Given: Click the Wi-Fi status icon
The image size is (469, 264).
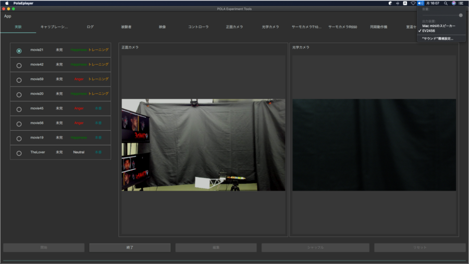Looking at the screenshot, I should (x=413, y=3).
